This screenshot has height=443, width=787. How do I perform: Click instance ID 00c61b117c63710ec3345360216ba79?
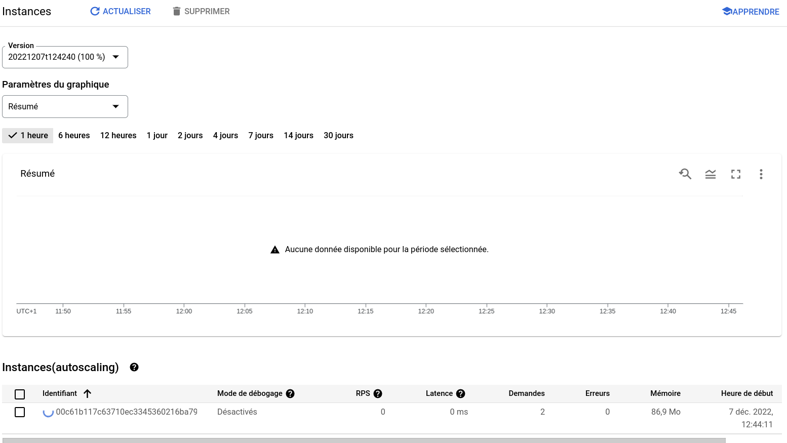coord(127,412)
